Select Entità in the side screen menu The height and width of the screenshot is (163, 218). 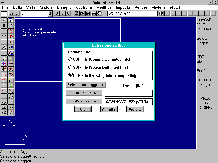pyautogui.click(x=201, y=71)
